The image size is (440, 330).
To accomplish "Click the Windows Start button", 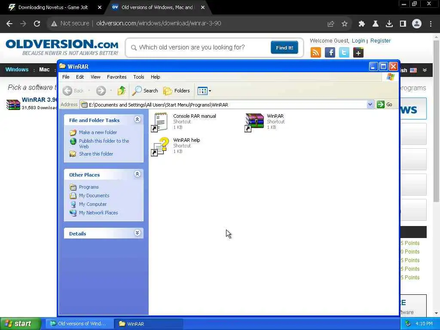I will [x=21, y=324].
